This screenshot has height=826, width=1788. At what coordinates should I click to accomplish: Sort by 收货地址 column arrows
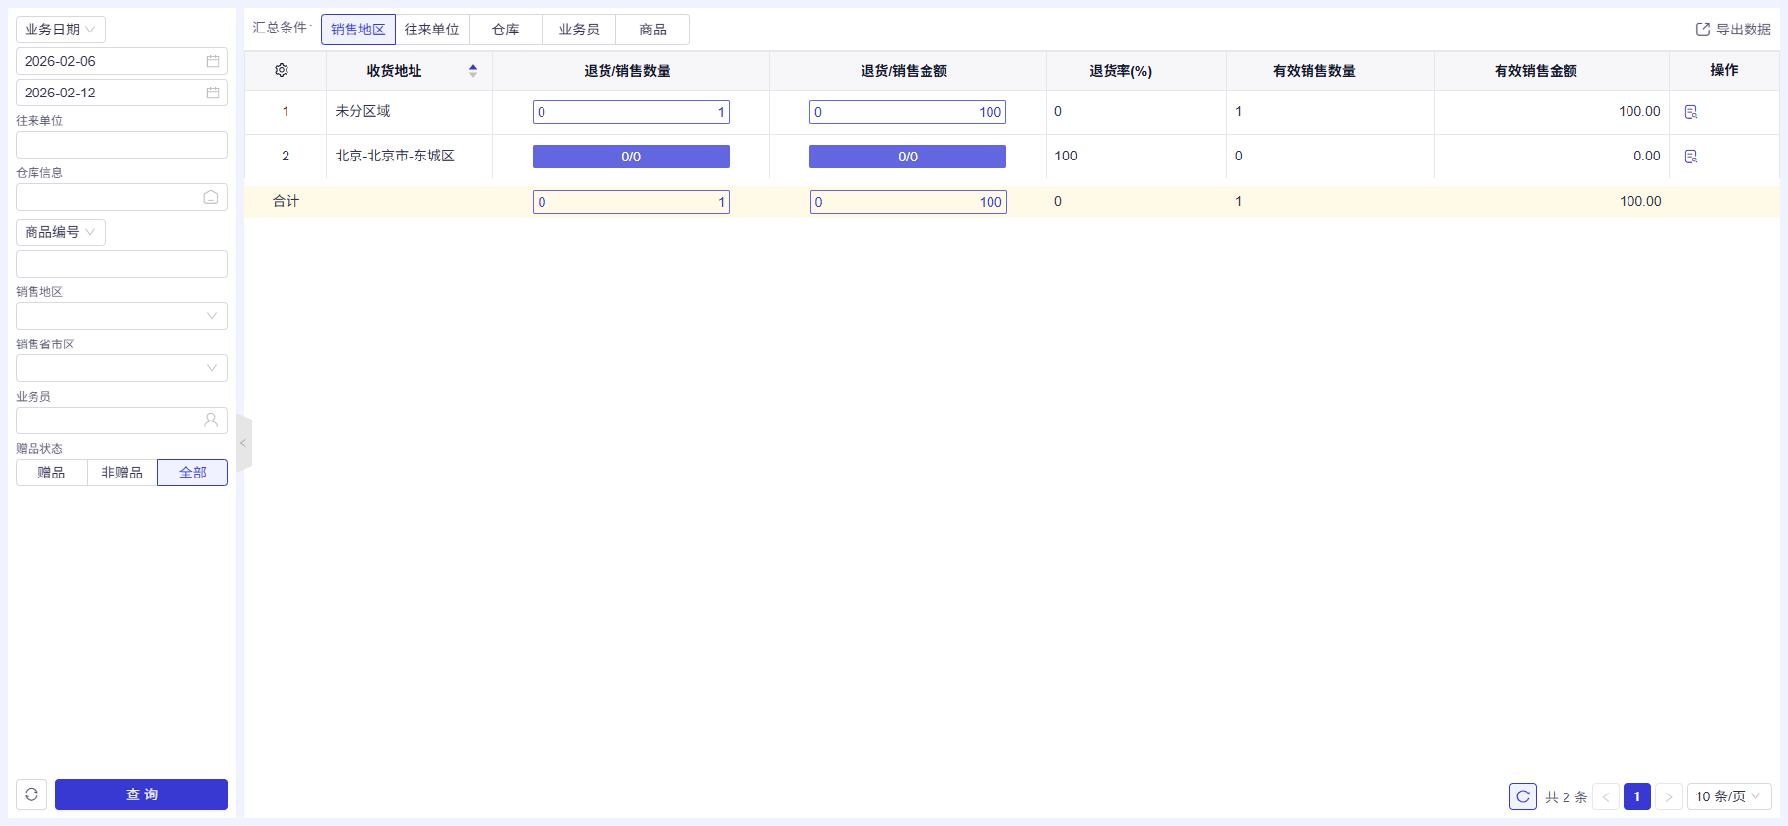(x=473, y=71)
